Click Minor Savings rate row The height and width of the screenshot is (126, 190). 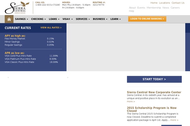pos(29,42)
